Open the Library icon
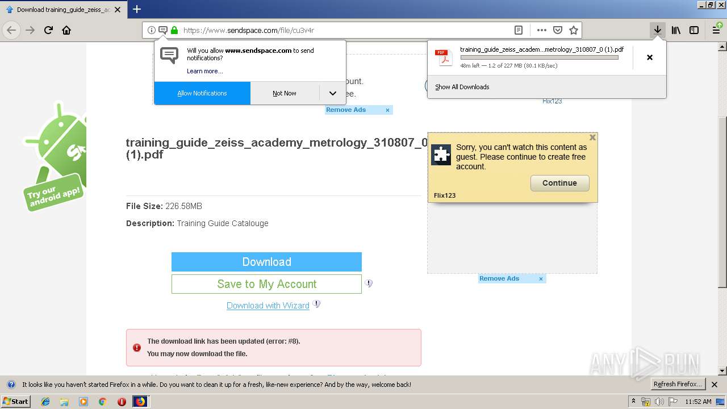This screenshot has height=409, width=727. pyautogui.click(x=676, y=30)
